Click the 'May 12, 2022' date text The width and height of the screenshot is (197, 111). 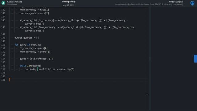coord(68,5)
